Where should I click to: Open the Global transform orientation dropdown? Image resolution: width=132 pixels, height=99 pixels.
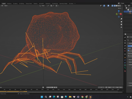tap(43, 6)
